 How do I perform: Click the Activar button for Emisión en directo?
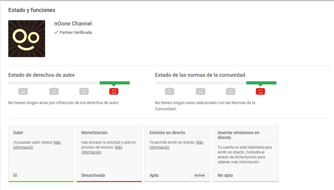[x=200, y=175]
